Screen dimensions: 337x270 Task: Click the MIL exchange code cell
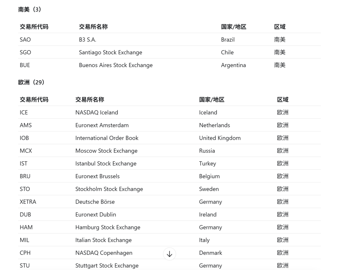(24, 240)
